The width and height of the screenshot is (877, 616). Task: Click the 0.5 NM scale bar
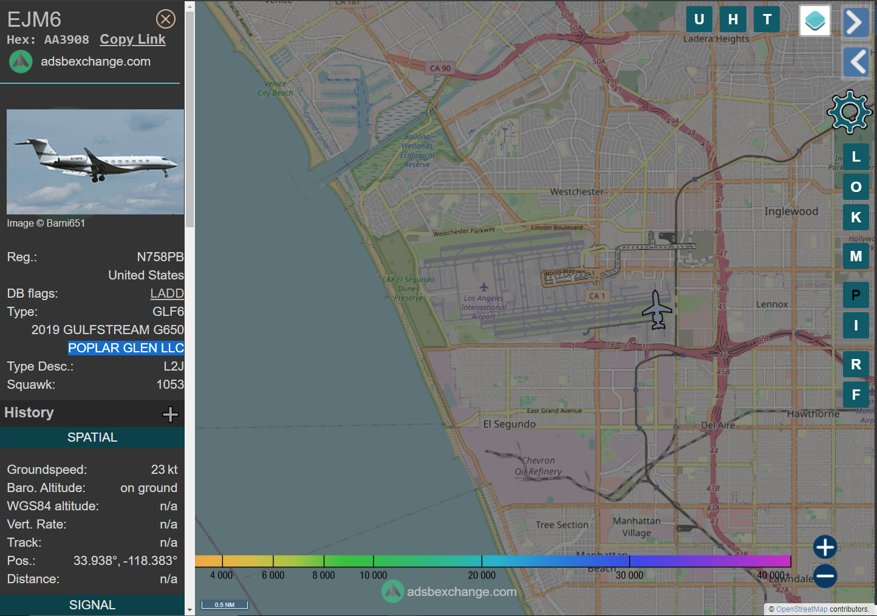225,604
